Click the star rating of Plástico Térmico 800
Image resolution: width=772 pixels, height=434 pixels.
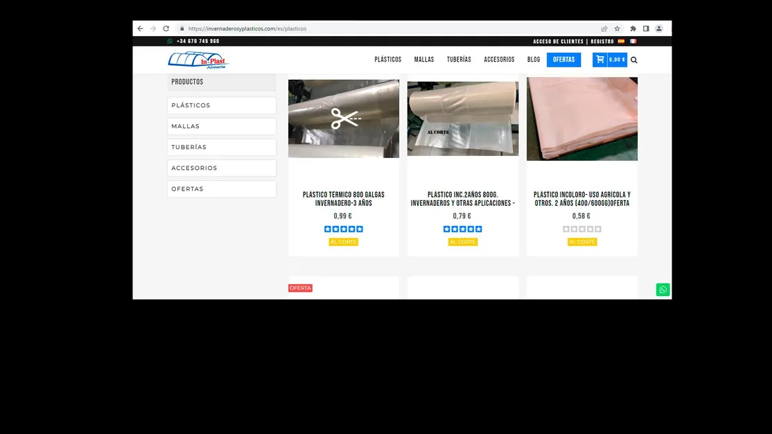344,229
